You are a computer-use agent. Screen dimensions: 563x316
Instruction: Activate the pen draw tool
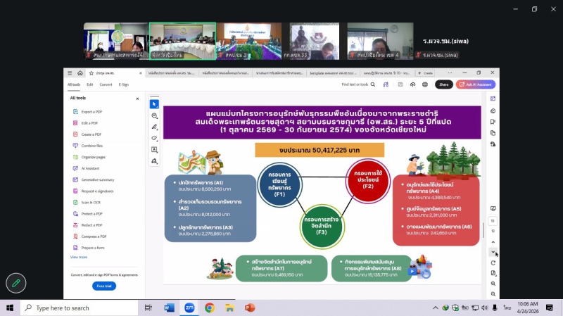pyautogui.click(x=154, y=127)
